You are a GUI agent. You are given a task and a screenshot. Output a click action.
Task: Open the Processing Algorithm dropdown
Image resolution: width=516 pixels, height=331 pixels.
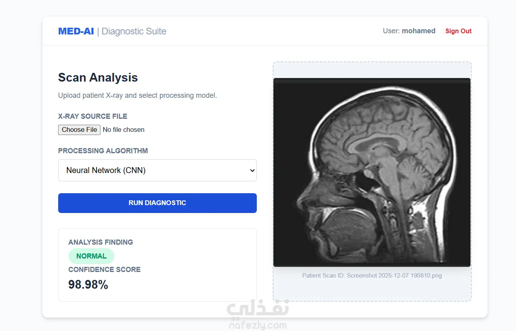(x=157, y=170)
